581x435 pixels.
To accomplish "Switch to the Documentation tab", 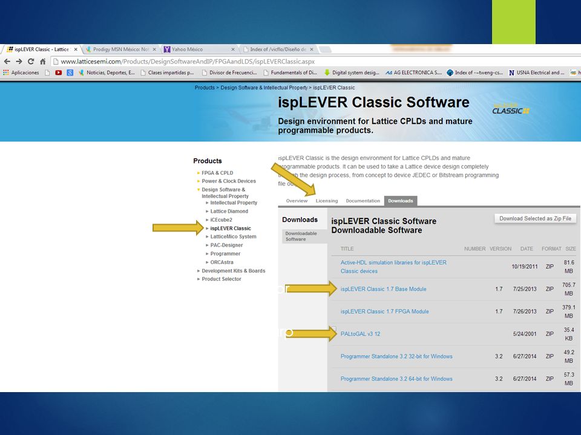I will (363, 201).
